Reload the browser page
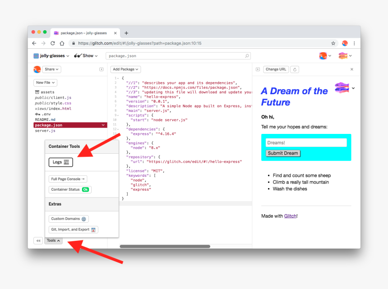Image resolution: width=388 pixels, height=289 pixels. tap(53, 43)
